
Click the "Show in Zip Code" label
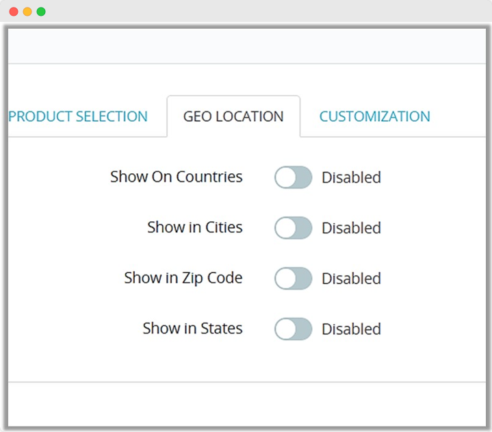(183, 278)
